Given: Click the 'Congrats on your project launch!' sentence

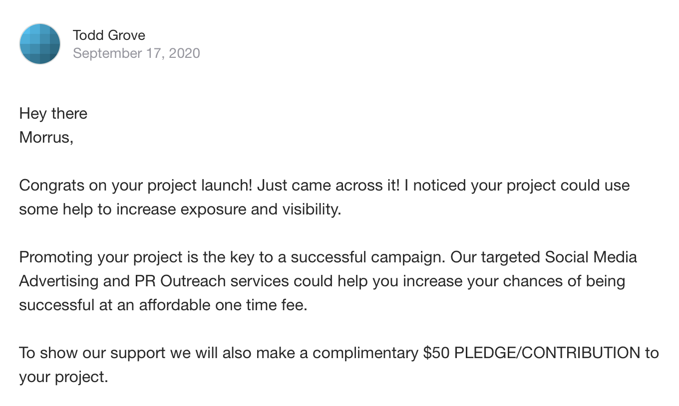Looking at the screenshot, I should (x=136, y=185).
